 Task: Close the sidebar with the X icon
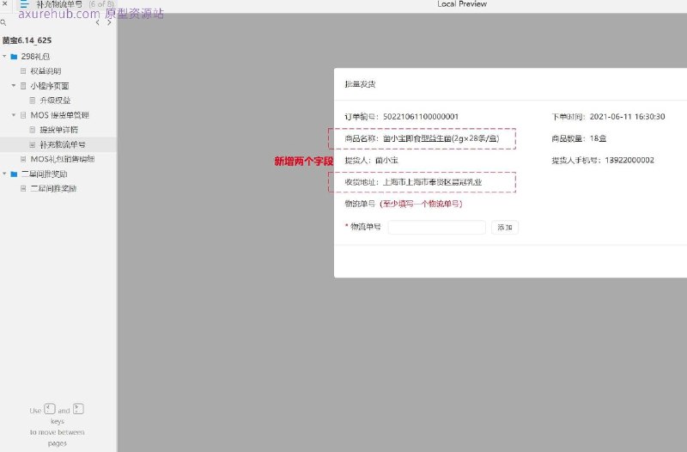[x=5, y=3]
